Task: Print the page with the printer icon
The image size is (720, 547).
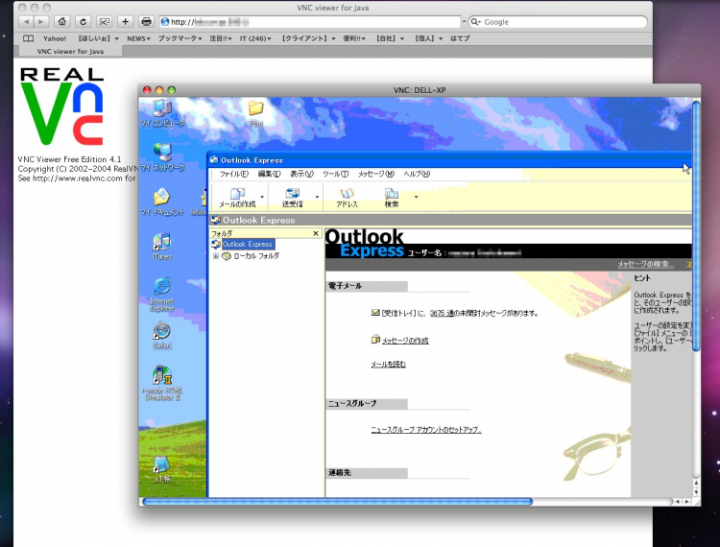Action: tap(146, 21)
